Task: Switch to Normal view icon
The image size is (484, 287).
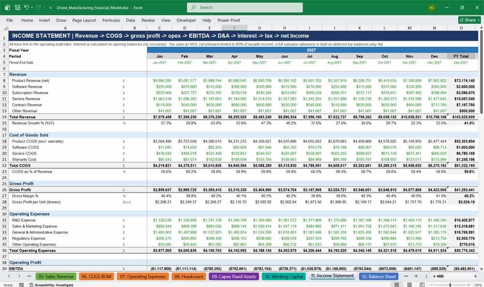Action: pos(397,285)
